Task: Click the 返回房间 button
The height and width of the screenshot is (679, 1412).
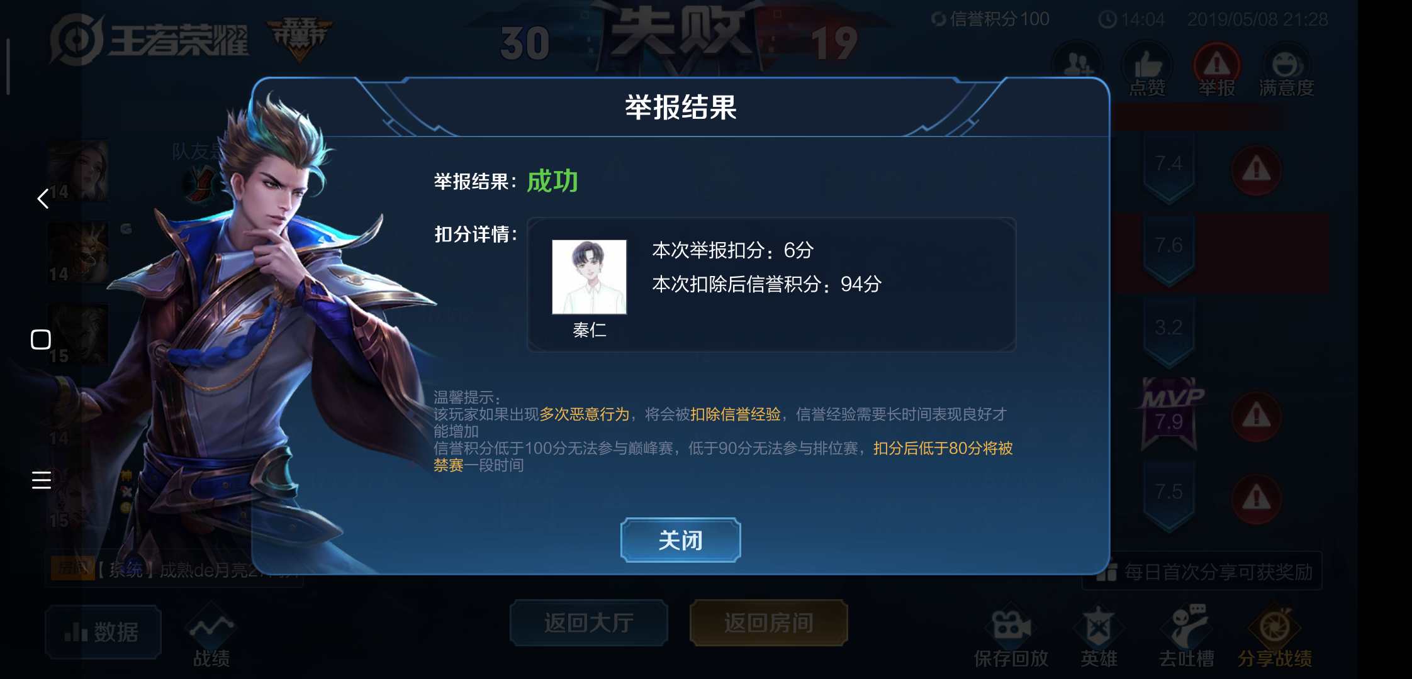Action: pos(768,622)
